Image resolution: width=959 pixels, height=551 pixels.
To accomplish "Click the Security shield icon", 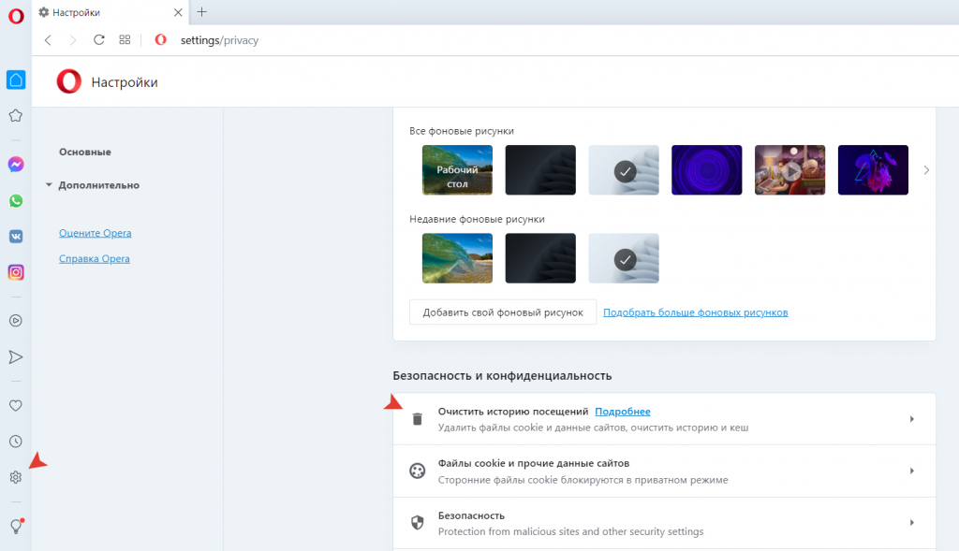I will pos(417,523).
